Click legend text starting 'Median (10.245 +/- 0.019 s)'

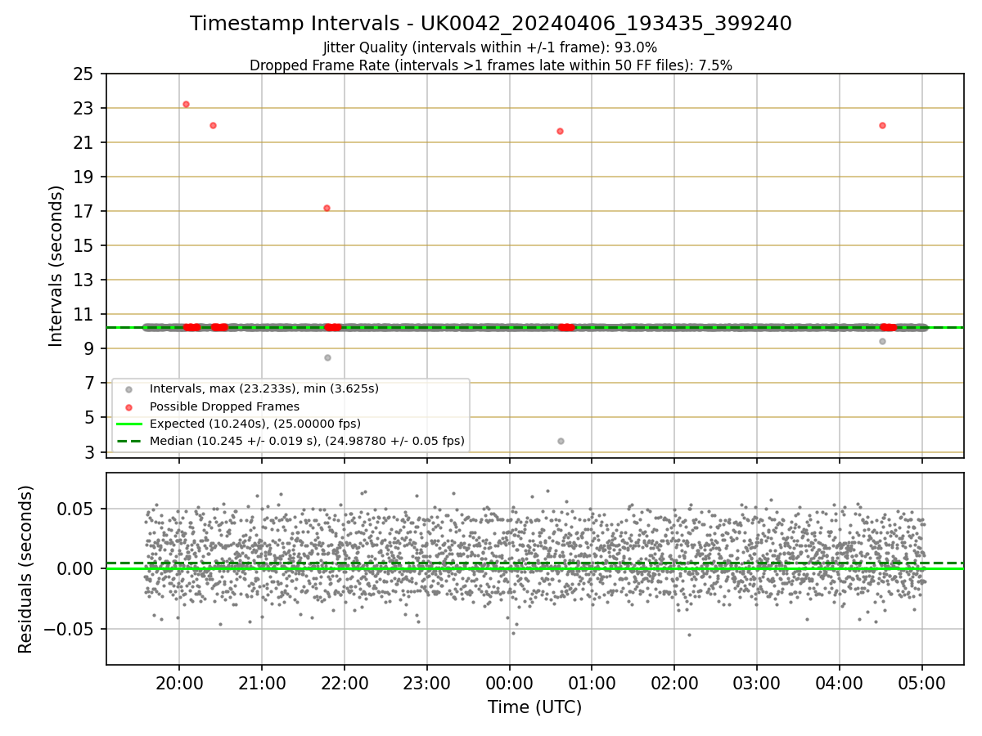[307, 441]
